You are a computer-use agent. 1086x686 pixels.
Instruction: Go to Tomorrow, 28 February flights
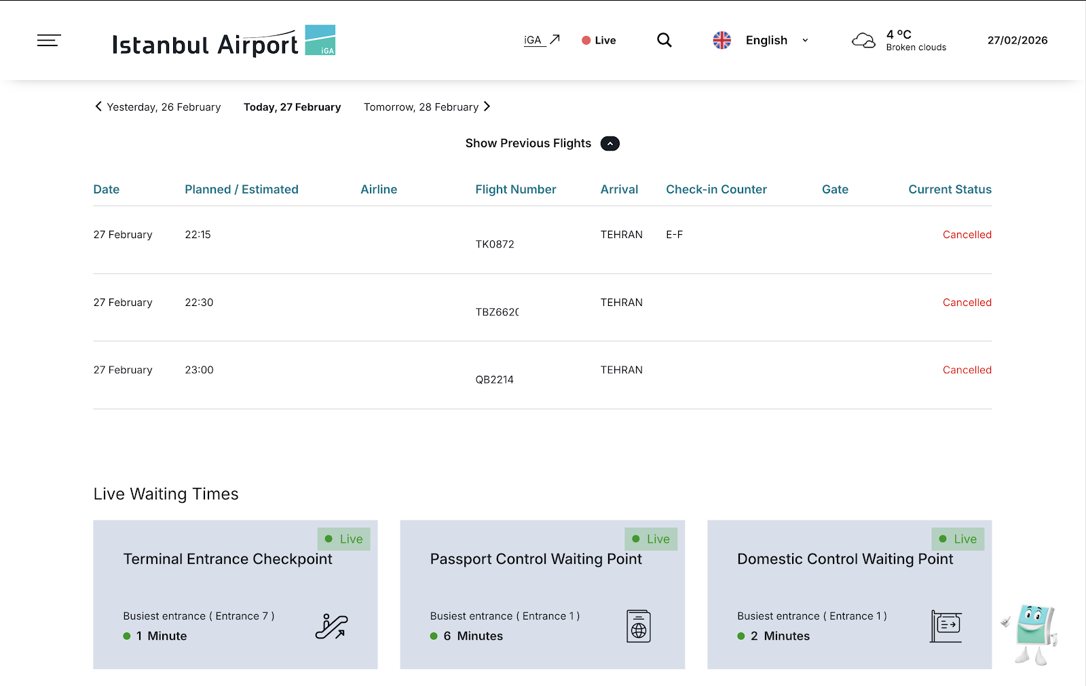[426, 107]
